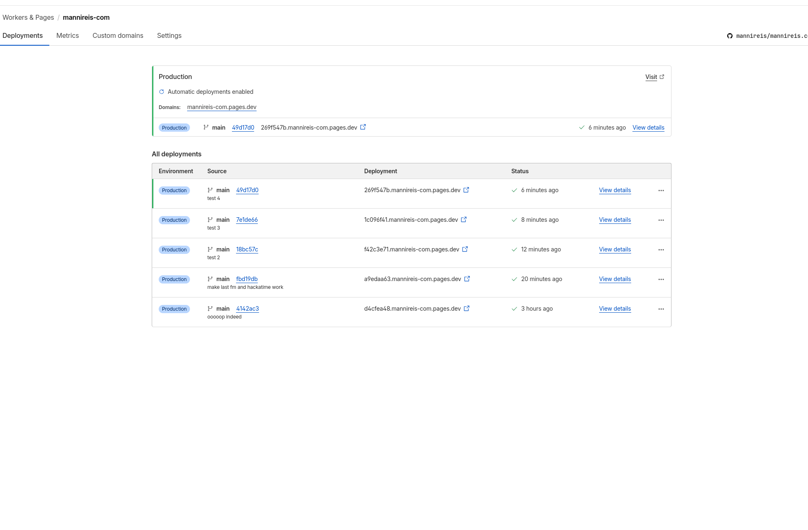Open external link icon next to f42c3e71 deployment
Viewport: 808px width, 530px height.
pos(465,249)
